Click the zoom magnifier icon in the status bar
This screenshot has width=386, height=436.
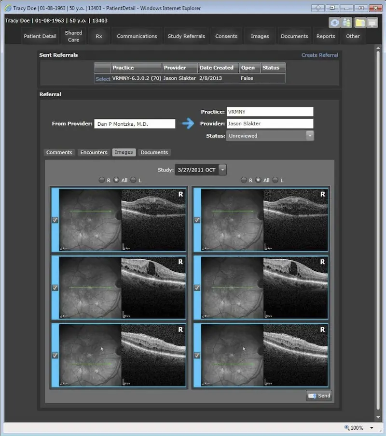[347, 428]
